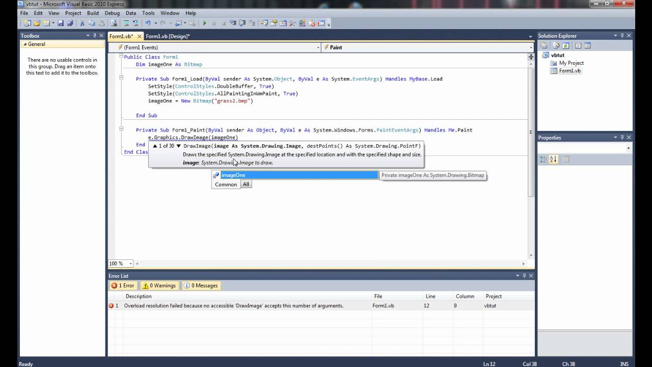Click the Stop Debugging square icon
Screen dimensions: 652x367
click(x=223, y=23)
